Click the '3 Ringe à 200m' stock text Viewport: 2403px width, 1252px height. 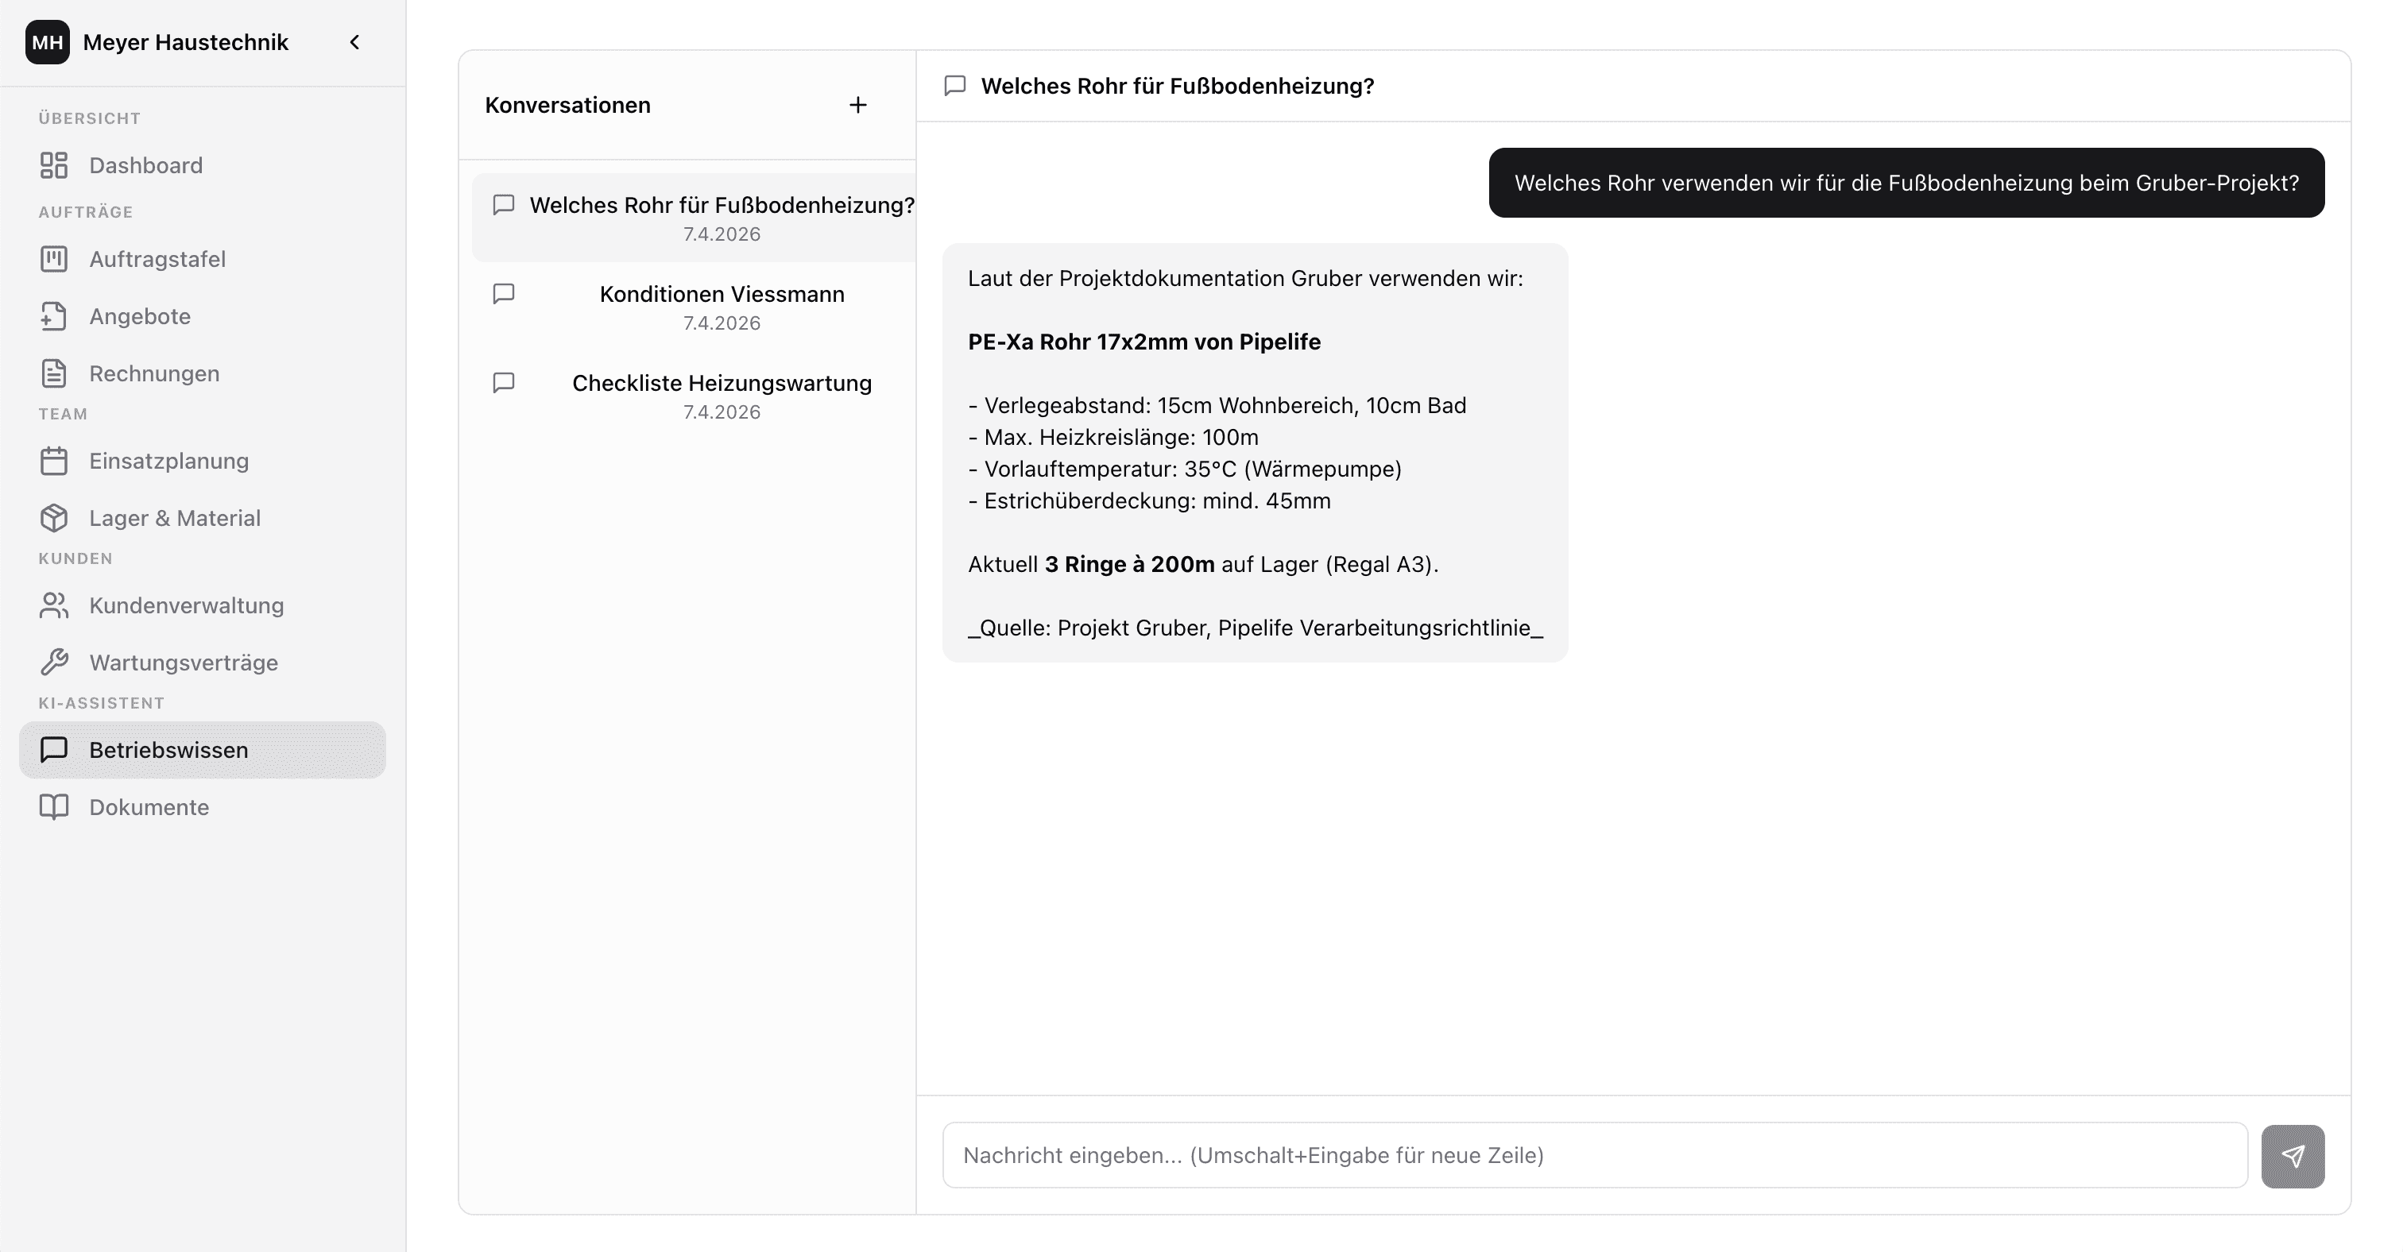point(1130,564)
